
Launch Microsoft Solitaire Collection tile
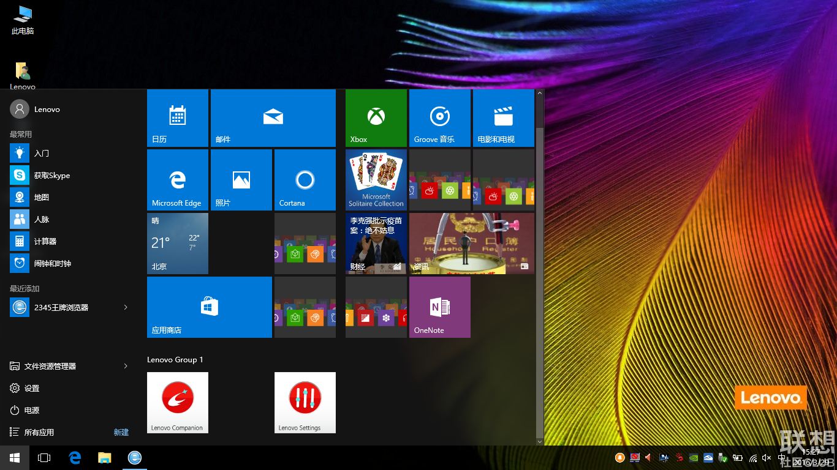(376, 180)
